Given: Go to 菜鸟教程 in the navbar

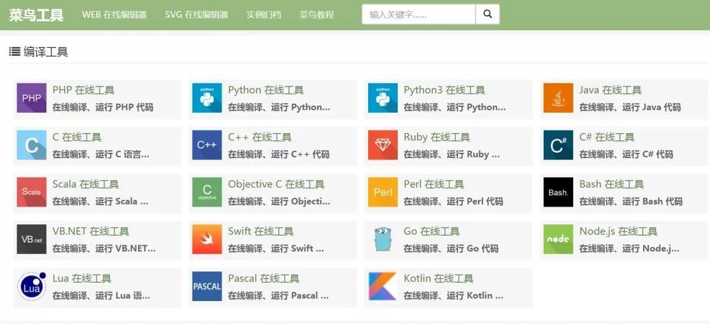Looking at the screenshot, I should 316,14.
